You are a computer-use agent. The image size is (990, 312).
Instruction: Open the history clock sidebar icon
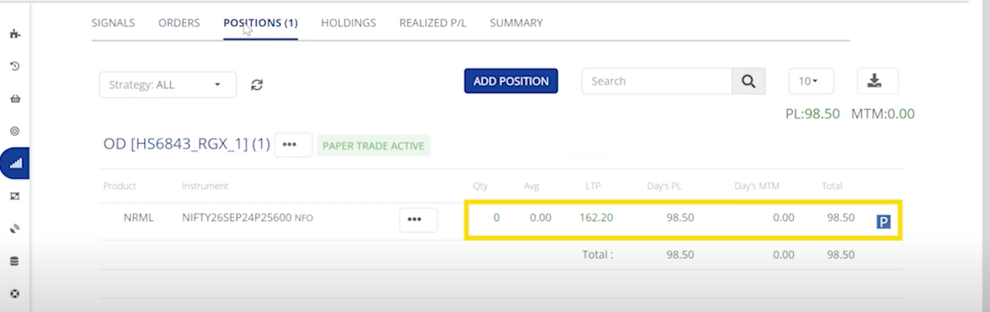tap(15, 67)
